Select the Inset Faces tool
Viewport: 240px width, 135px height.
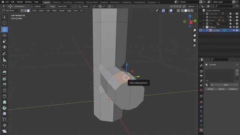[x=4, y=79]
